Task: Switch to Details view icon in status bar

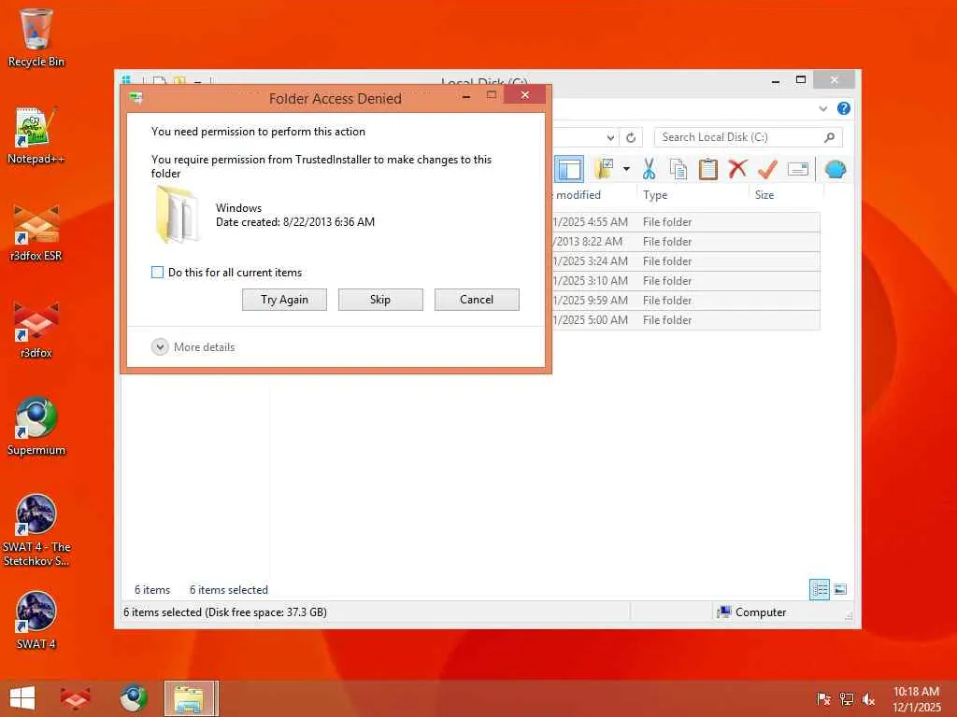Action: pyautogui.click(x=819, y=589)
